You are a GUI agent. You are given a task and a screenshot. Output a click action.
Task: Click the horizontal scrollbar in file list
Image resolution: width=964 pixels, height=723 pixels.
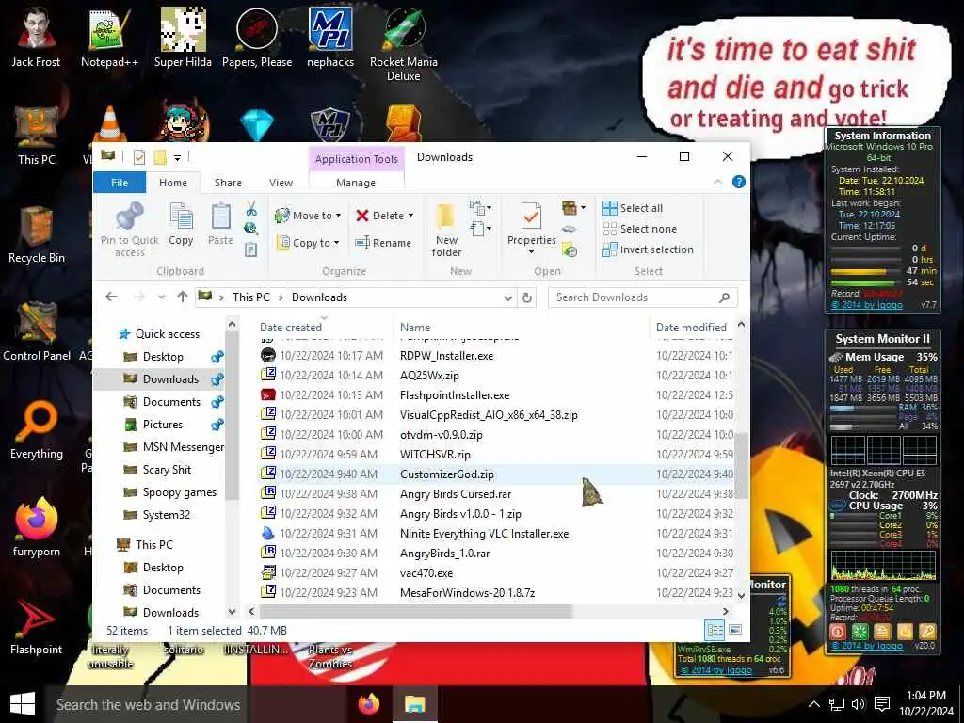coord(415,612)
